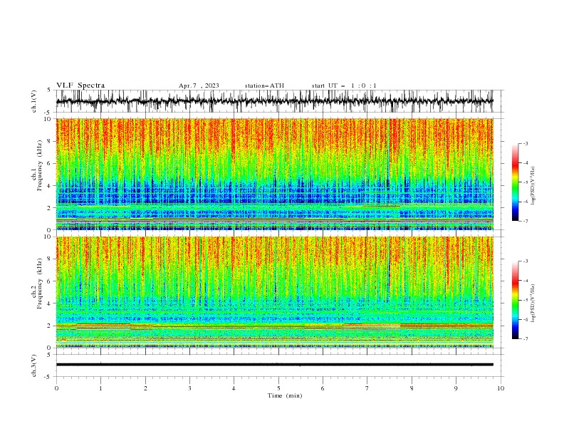Click the lower 'log(PSD)(V²/Hz)' colorbar label
Image resolution: width=564 pixels, height=436 pixels.
click(533, 303)
